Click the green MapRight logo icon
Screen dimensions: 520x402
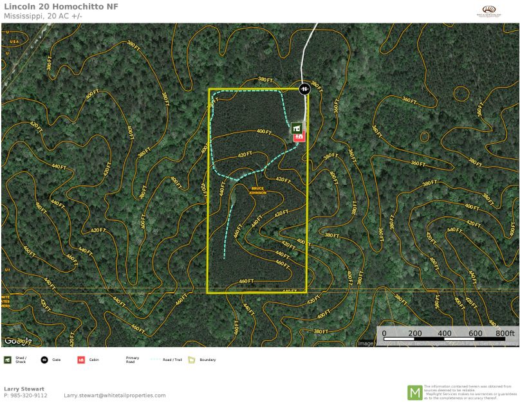click(415, 392)
